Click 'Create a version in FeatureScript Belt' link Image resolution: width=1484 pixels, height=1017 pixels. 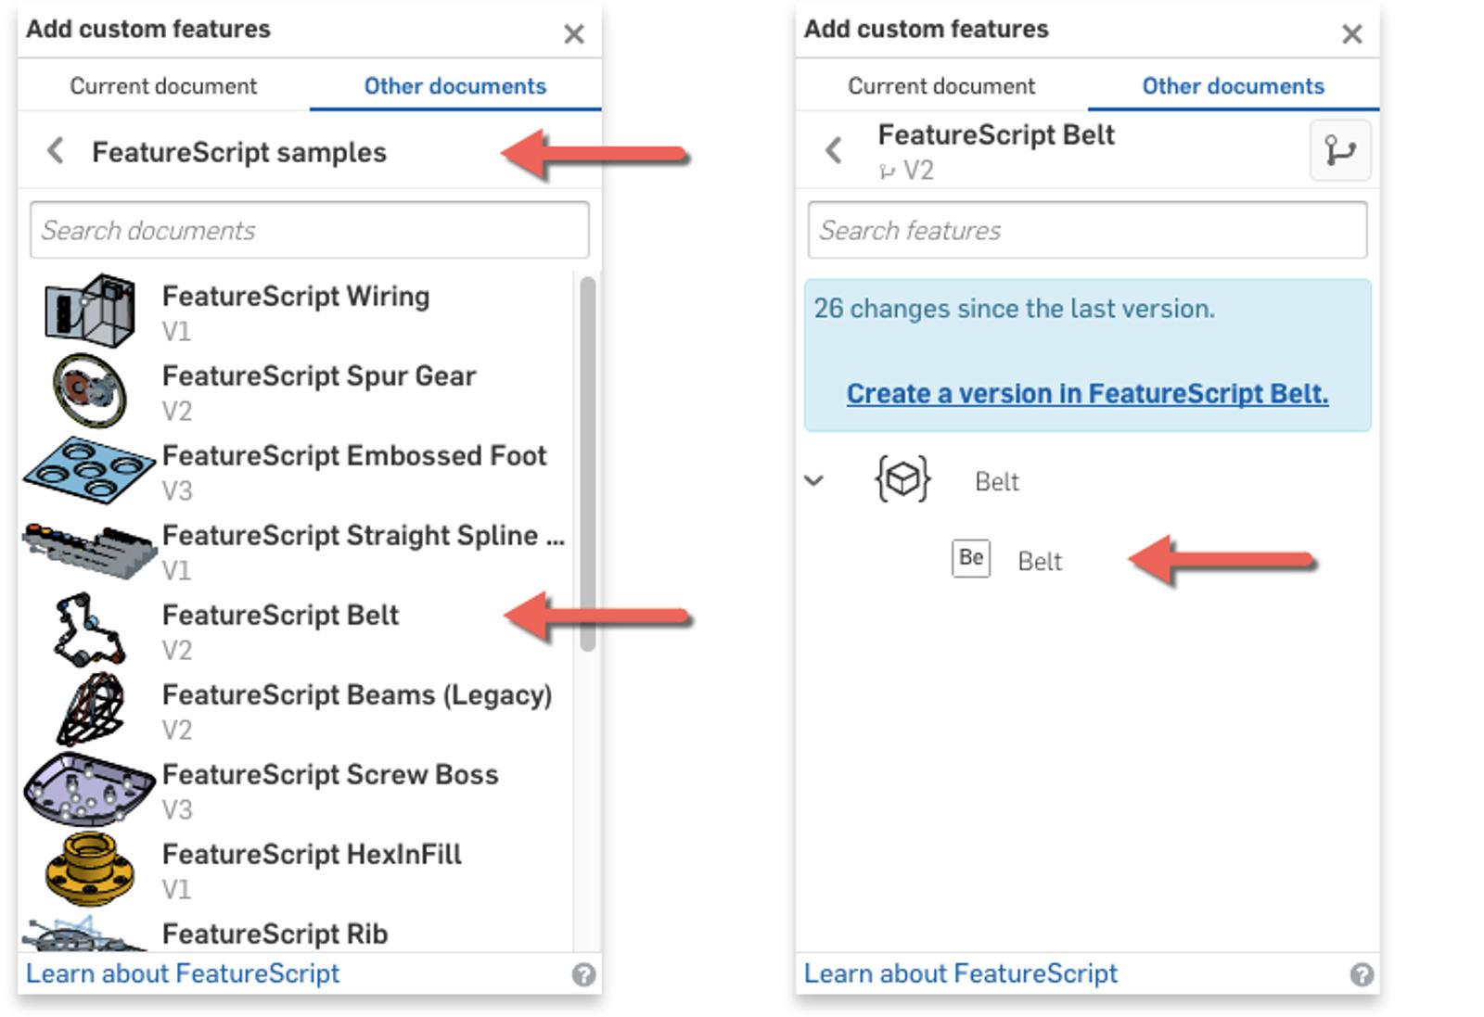click(x=1086, y=394)
